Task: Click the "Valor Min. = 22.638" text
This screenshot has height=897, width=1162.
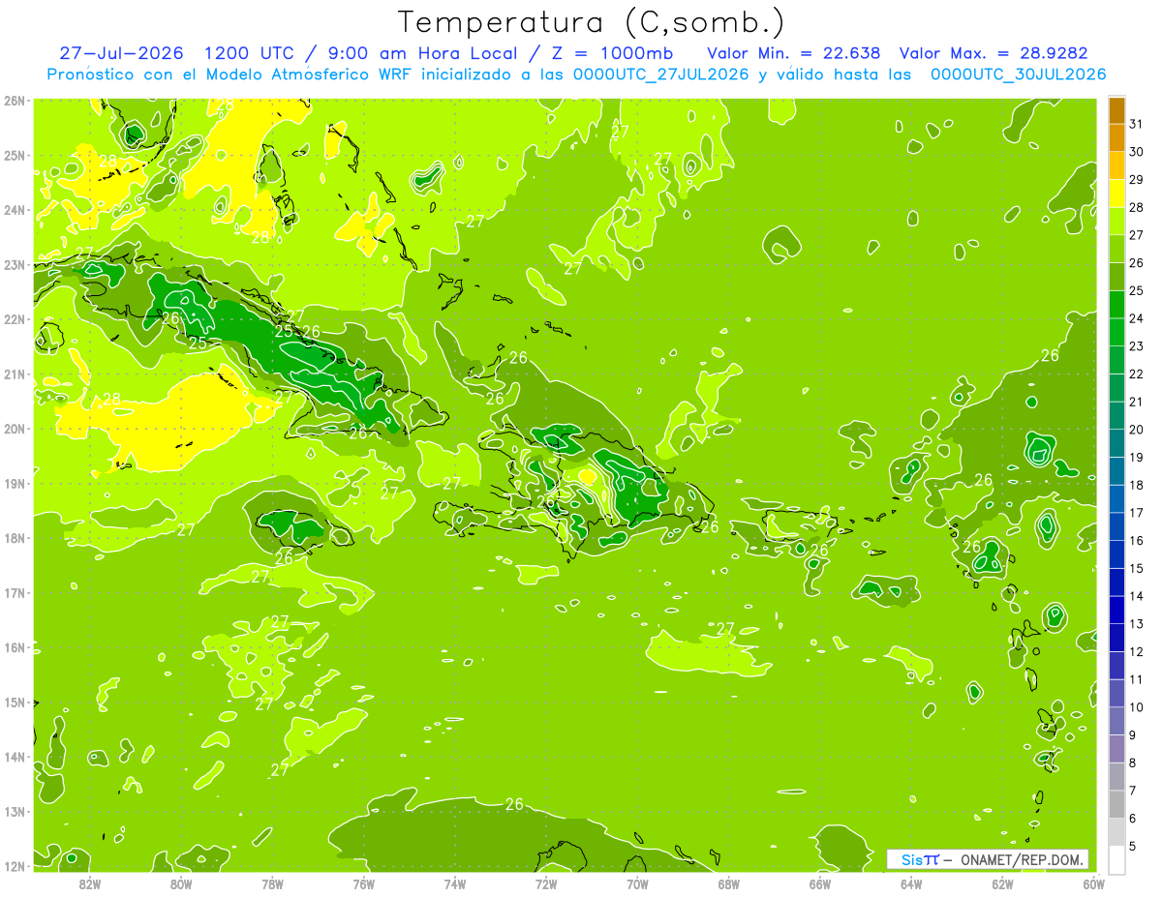Action: click(x=794, y=53)
